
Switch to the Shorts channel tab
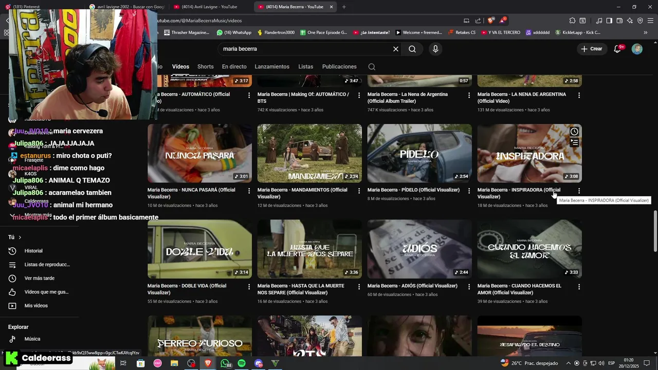pos(205,67)
